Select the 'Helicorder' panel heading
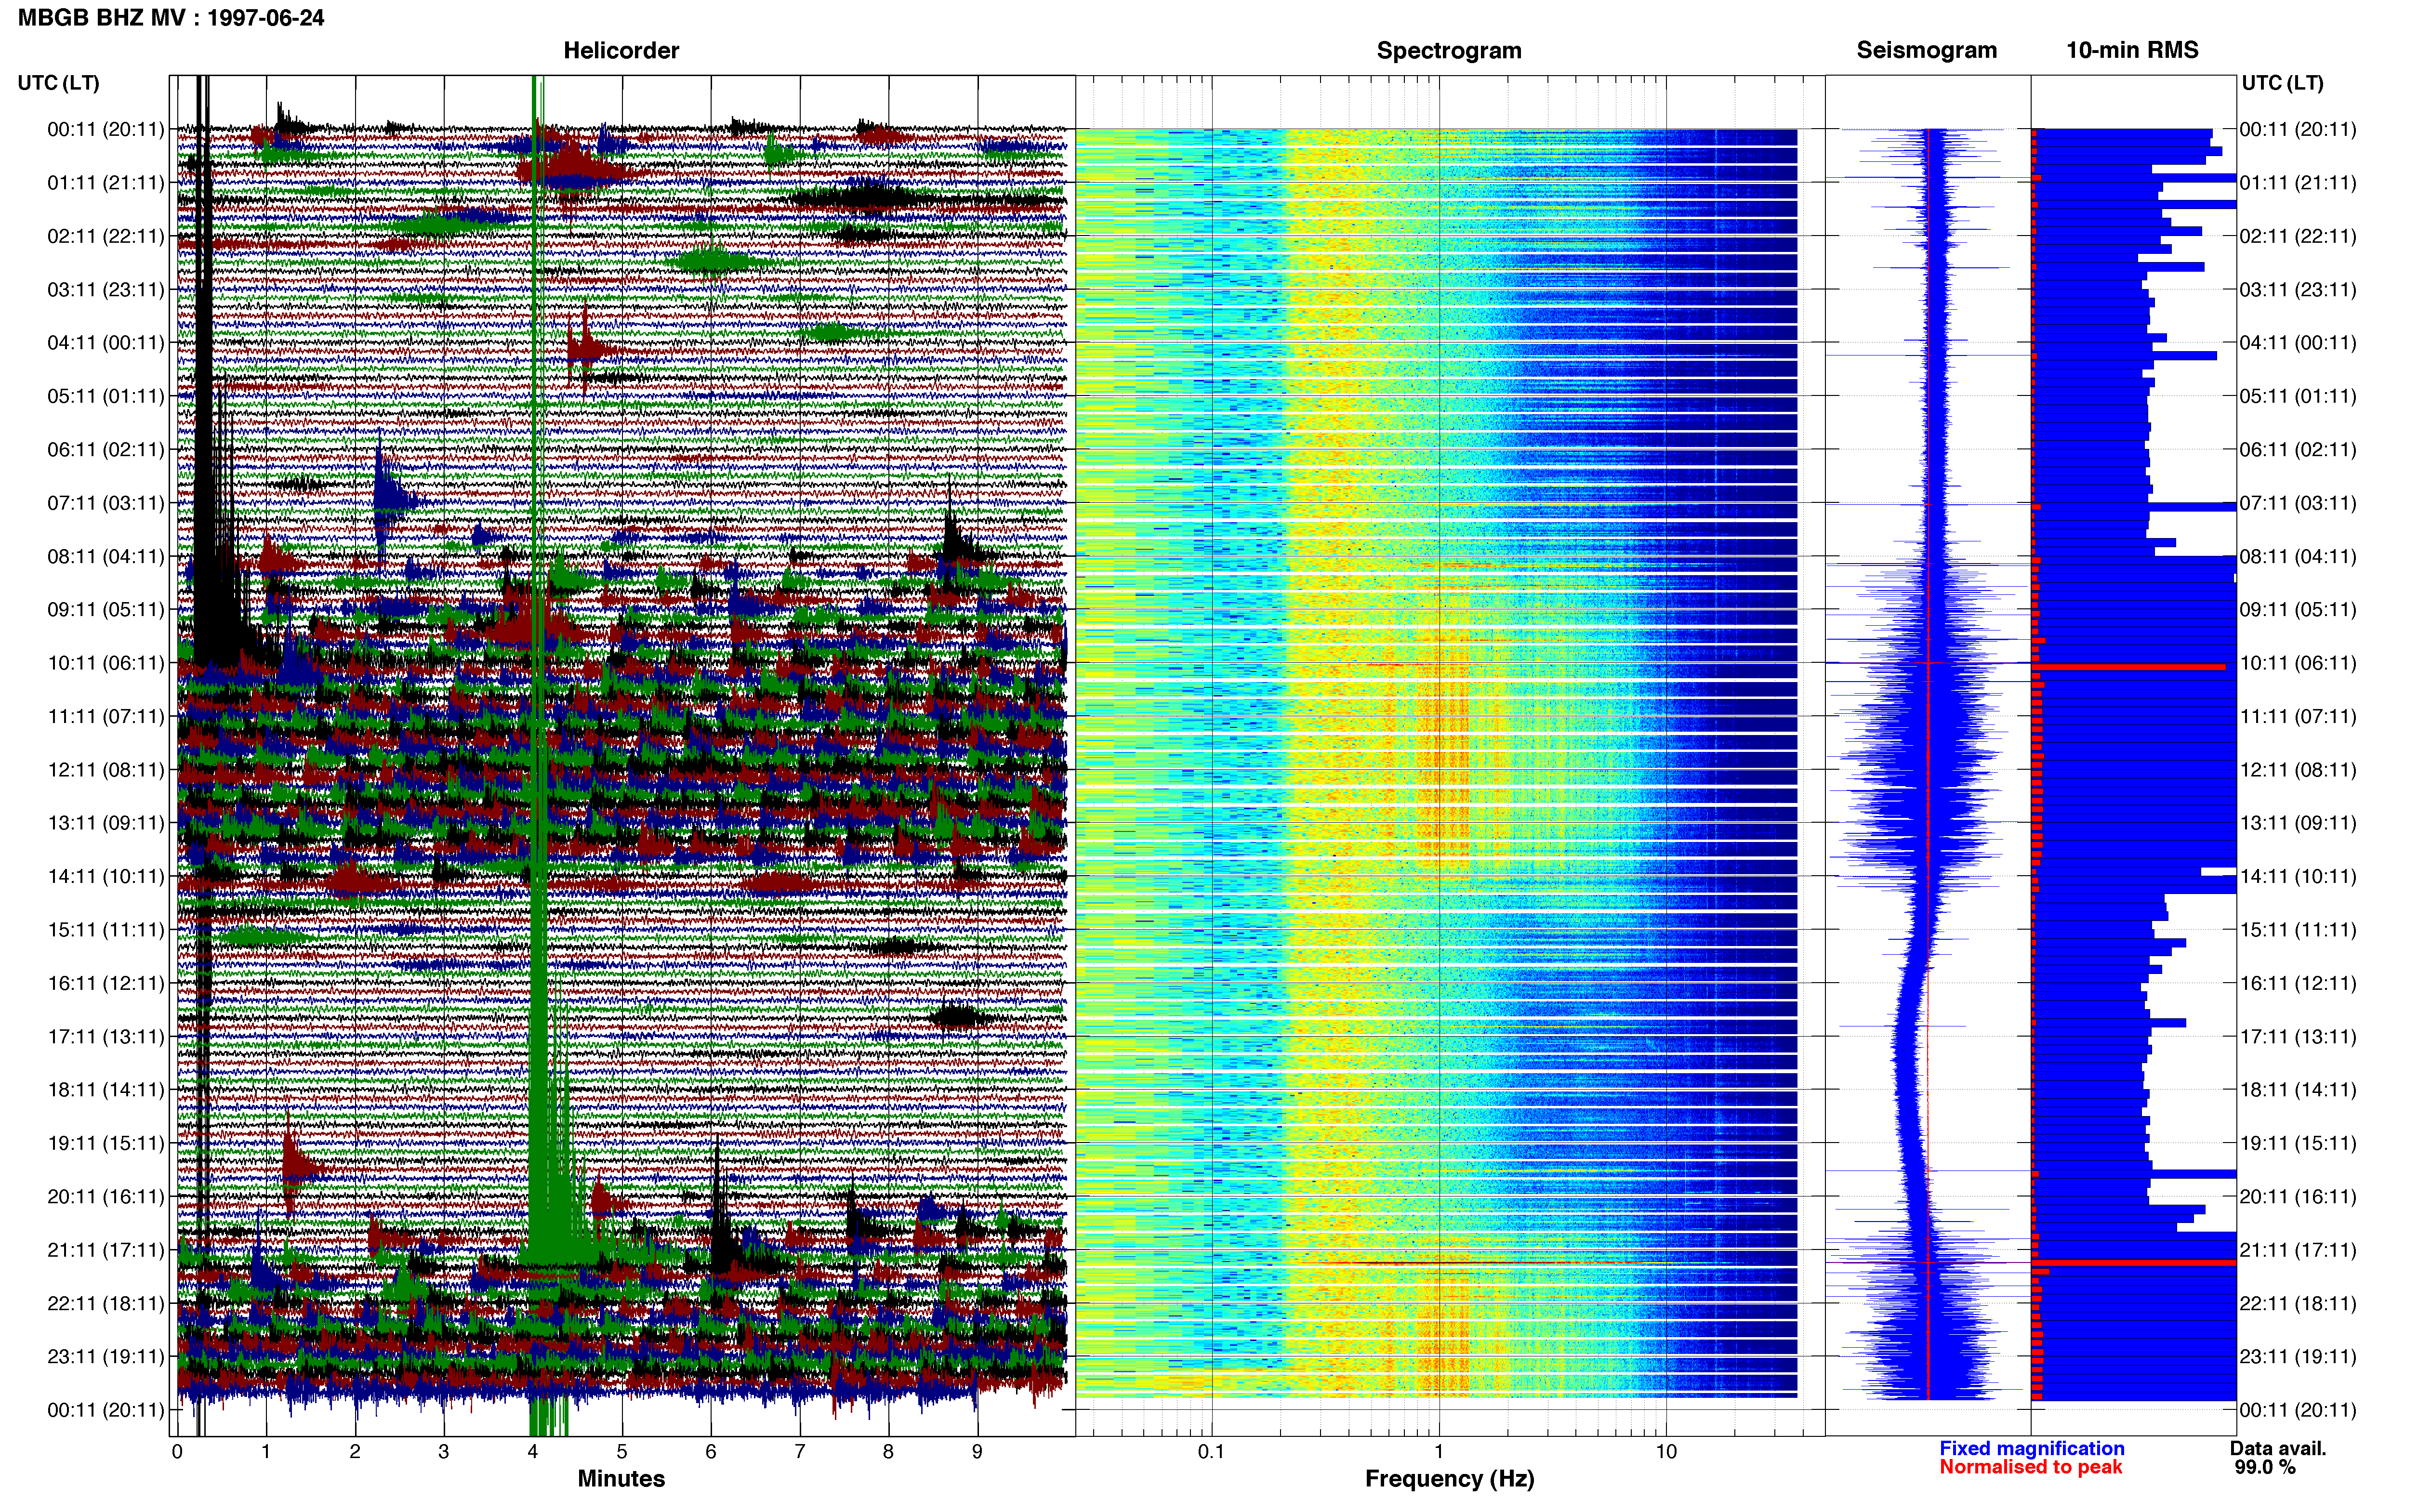The height and width of the screenshot is (1512, 2418). point(621,50)
